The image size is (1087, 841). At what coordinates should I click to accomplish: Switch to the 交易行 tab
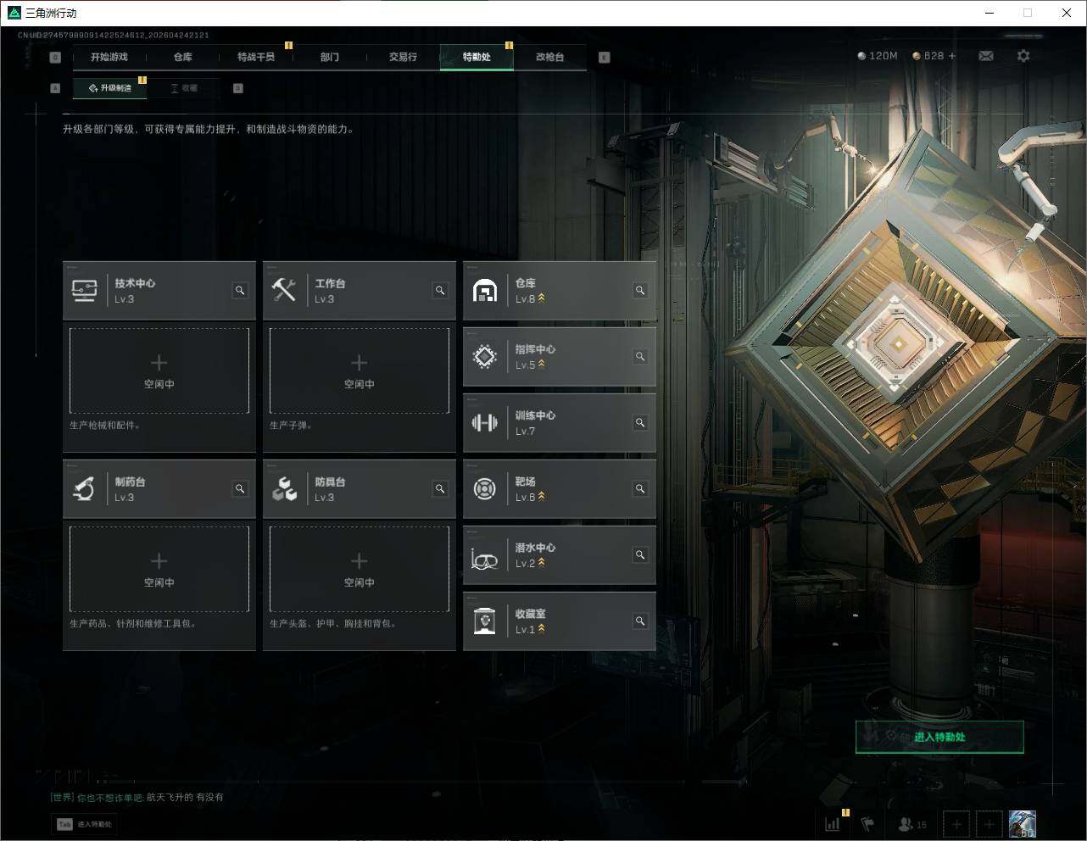(x=403, y=57)
